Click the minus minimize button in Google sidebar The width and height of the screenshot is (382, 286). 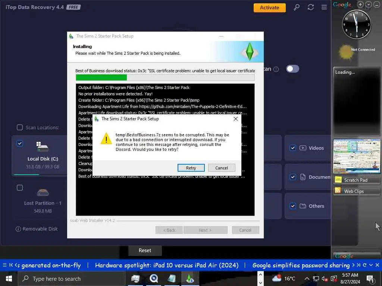tap(377, 4)
